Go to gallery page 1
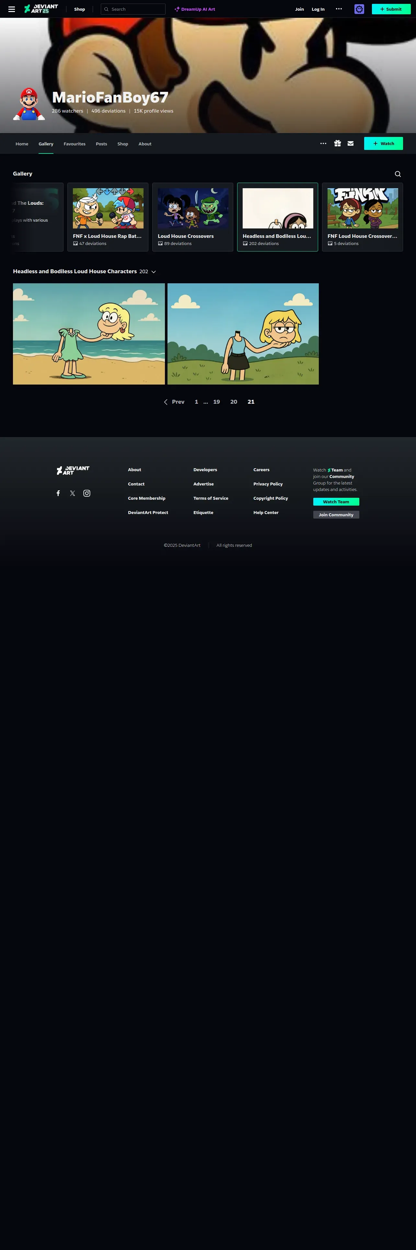The image size is (416, 1250). pyautogui.click(x=196, y=402)
